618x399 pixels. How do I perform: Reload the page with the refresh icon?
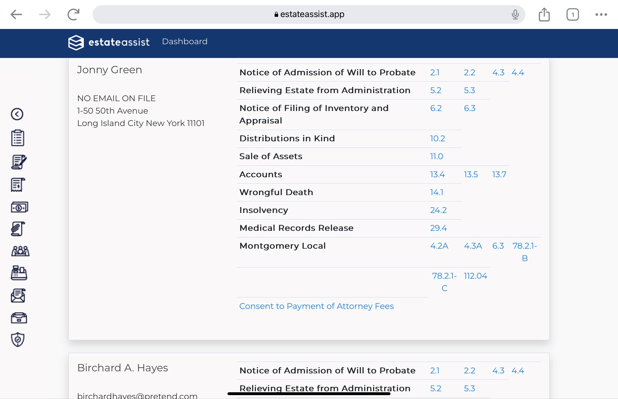pos(73,14)
